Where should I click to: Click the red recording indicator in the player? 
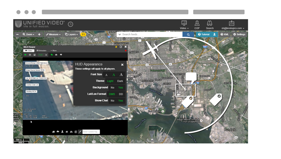pyautogui.click(x=126, y=51)
